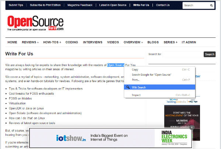Expand the Overview dropdown menu
This screenshot has width=221, height=149.
tap(133, 42)
